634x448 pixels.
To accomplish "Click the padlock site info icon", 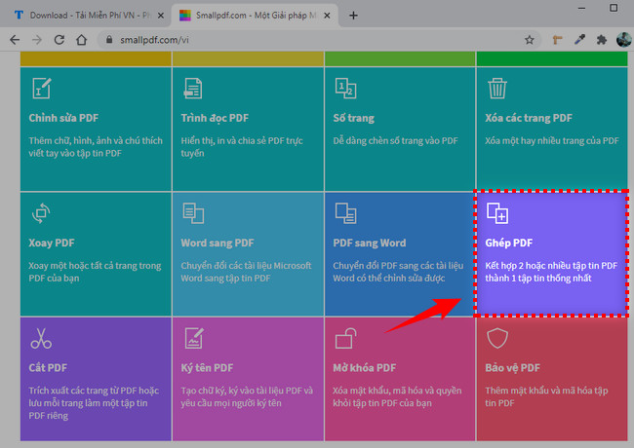I will [109, 40].
